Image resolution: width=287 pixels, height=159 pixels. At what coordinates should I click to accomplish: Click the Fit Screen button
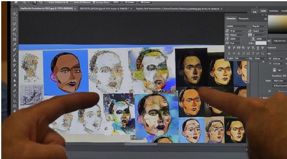[129, 2]
